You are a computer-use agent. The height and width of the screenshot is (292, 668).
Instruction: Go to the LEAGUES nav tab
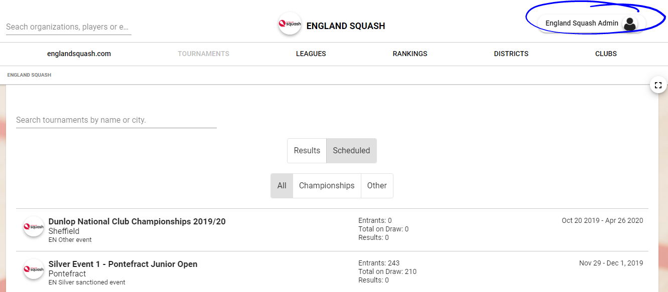tap(311, 54)
